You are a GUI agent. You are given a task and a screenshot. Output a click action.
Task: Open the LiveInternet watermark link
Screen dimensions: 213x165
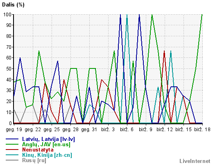[195, 161]
